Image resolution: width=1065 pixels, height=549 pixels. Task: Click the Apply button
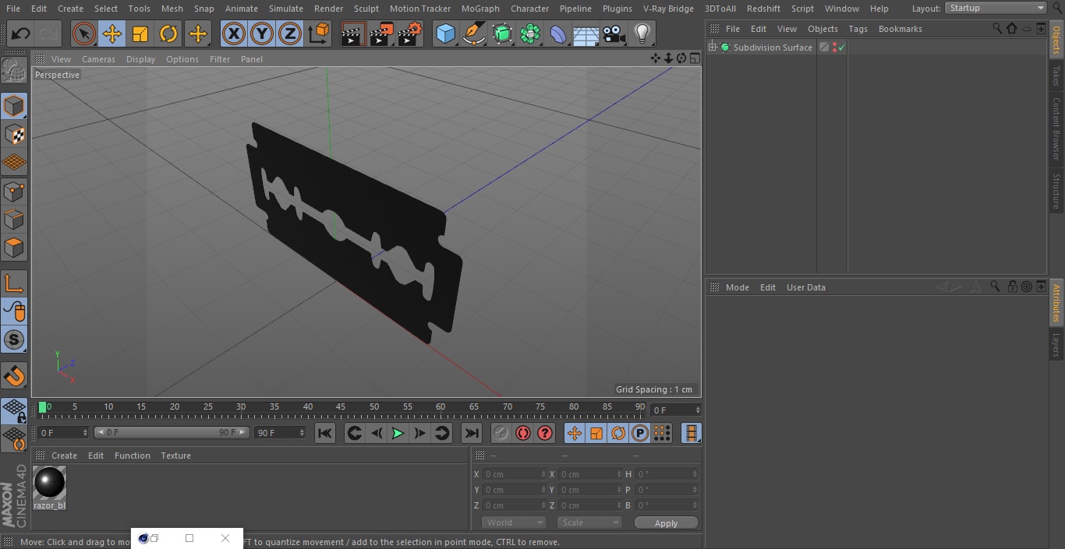666,523
